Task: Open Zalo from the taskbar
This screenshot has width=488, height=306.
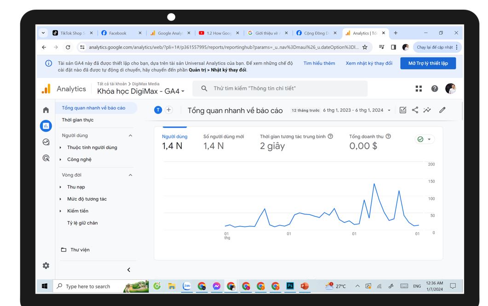Action: coord(187,286)
